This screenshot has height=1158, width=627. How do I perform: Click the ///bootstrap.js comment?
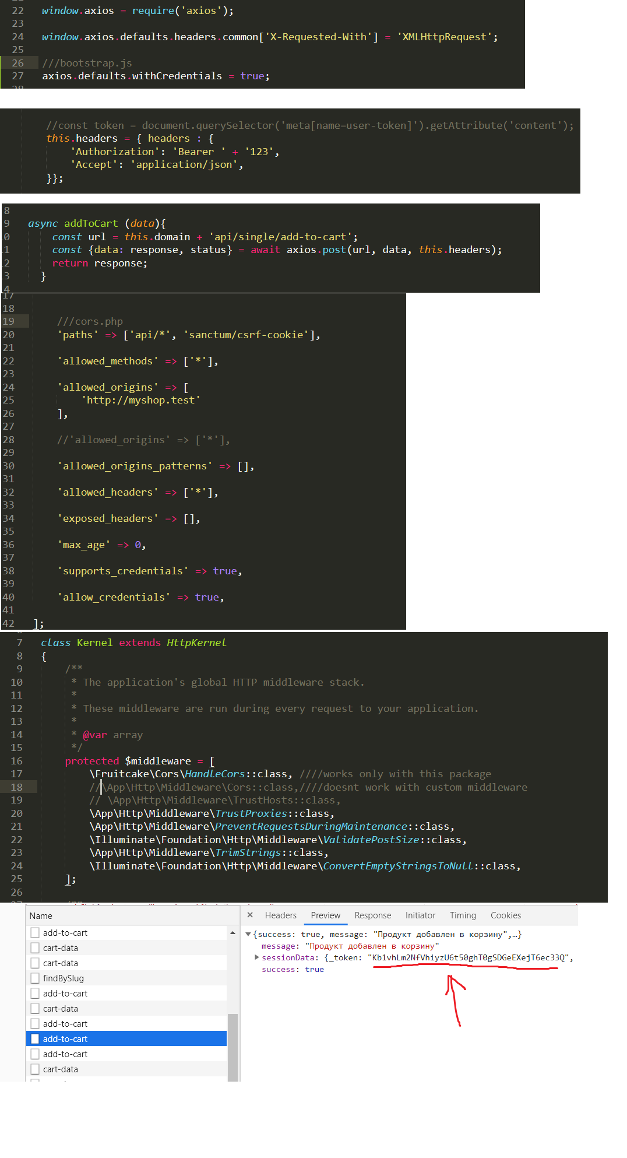click(x=87, y=63)
